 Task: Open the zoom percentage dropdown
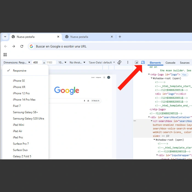click(62, 63)
